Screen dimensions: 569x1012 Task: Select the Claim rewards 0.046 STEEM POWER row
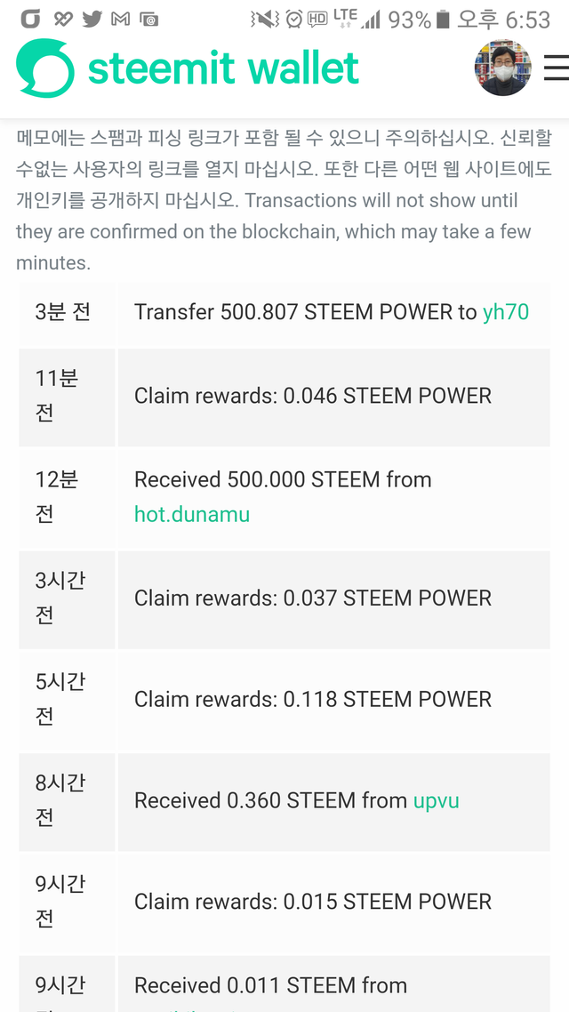pos(284,397)
